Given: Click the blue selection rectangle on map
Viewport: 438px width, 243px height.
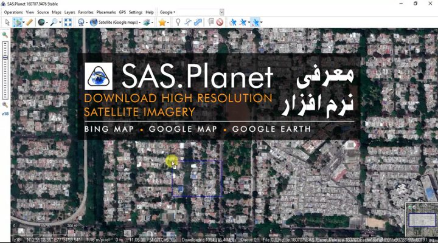Looking at the screenshot, I should (x=197, y=178).
